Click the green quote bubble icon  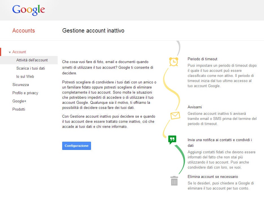tap(172, 139)
